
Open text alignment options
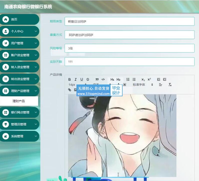[x=160, y=85]
